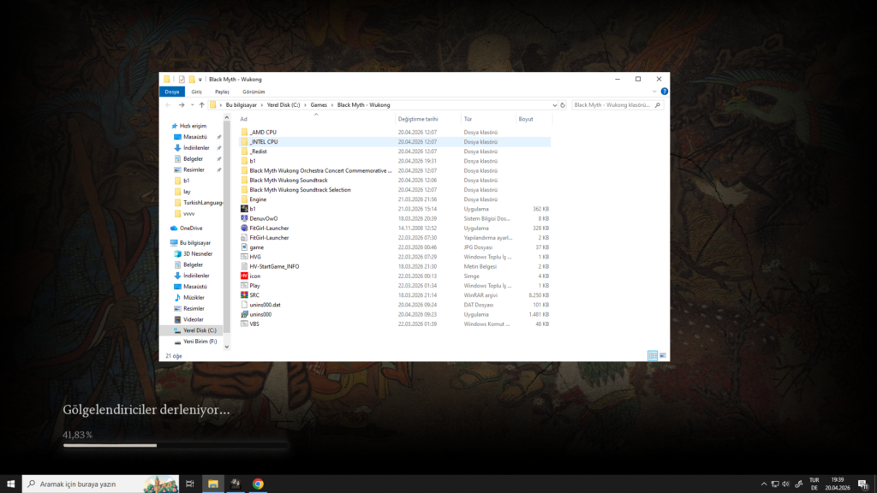Viewport: 877px width, 493px height.
Task: Open Müzikler in navigation pane
Action: pyautogui.click(x=194, y=298)
